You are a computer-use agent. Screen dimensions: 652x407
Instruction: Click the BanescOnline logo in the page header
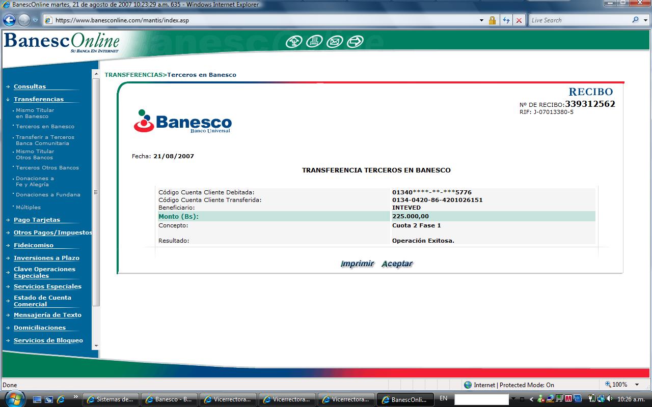pos(62,42)
